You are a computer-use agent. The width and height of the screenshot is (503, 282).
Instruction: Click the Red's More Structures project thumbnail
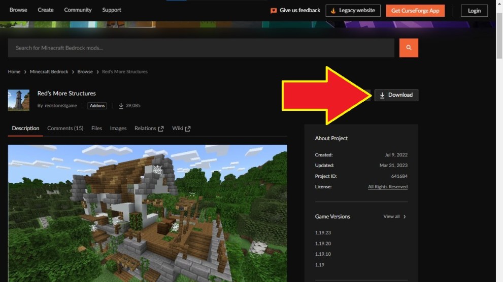point(19,100)
